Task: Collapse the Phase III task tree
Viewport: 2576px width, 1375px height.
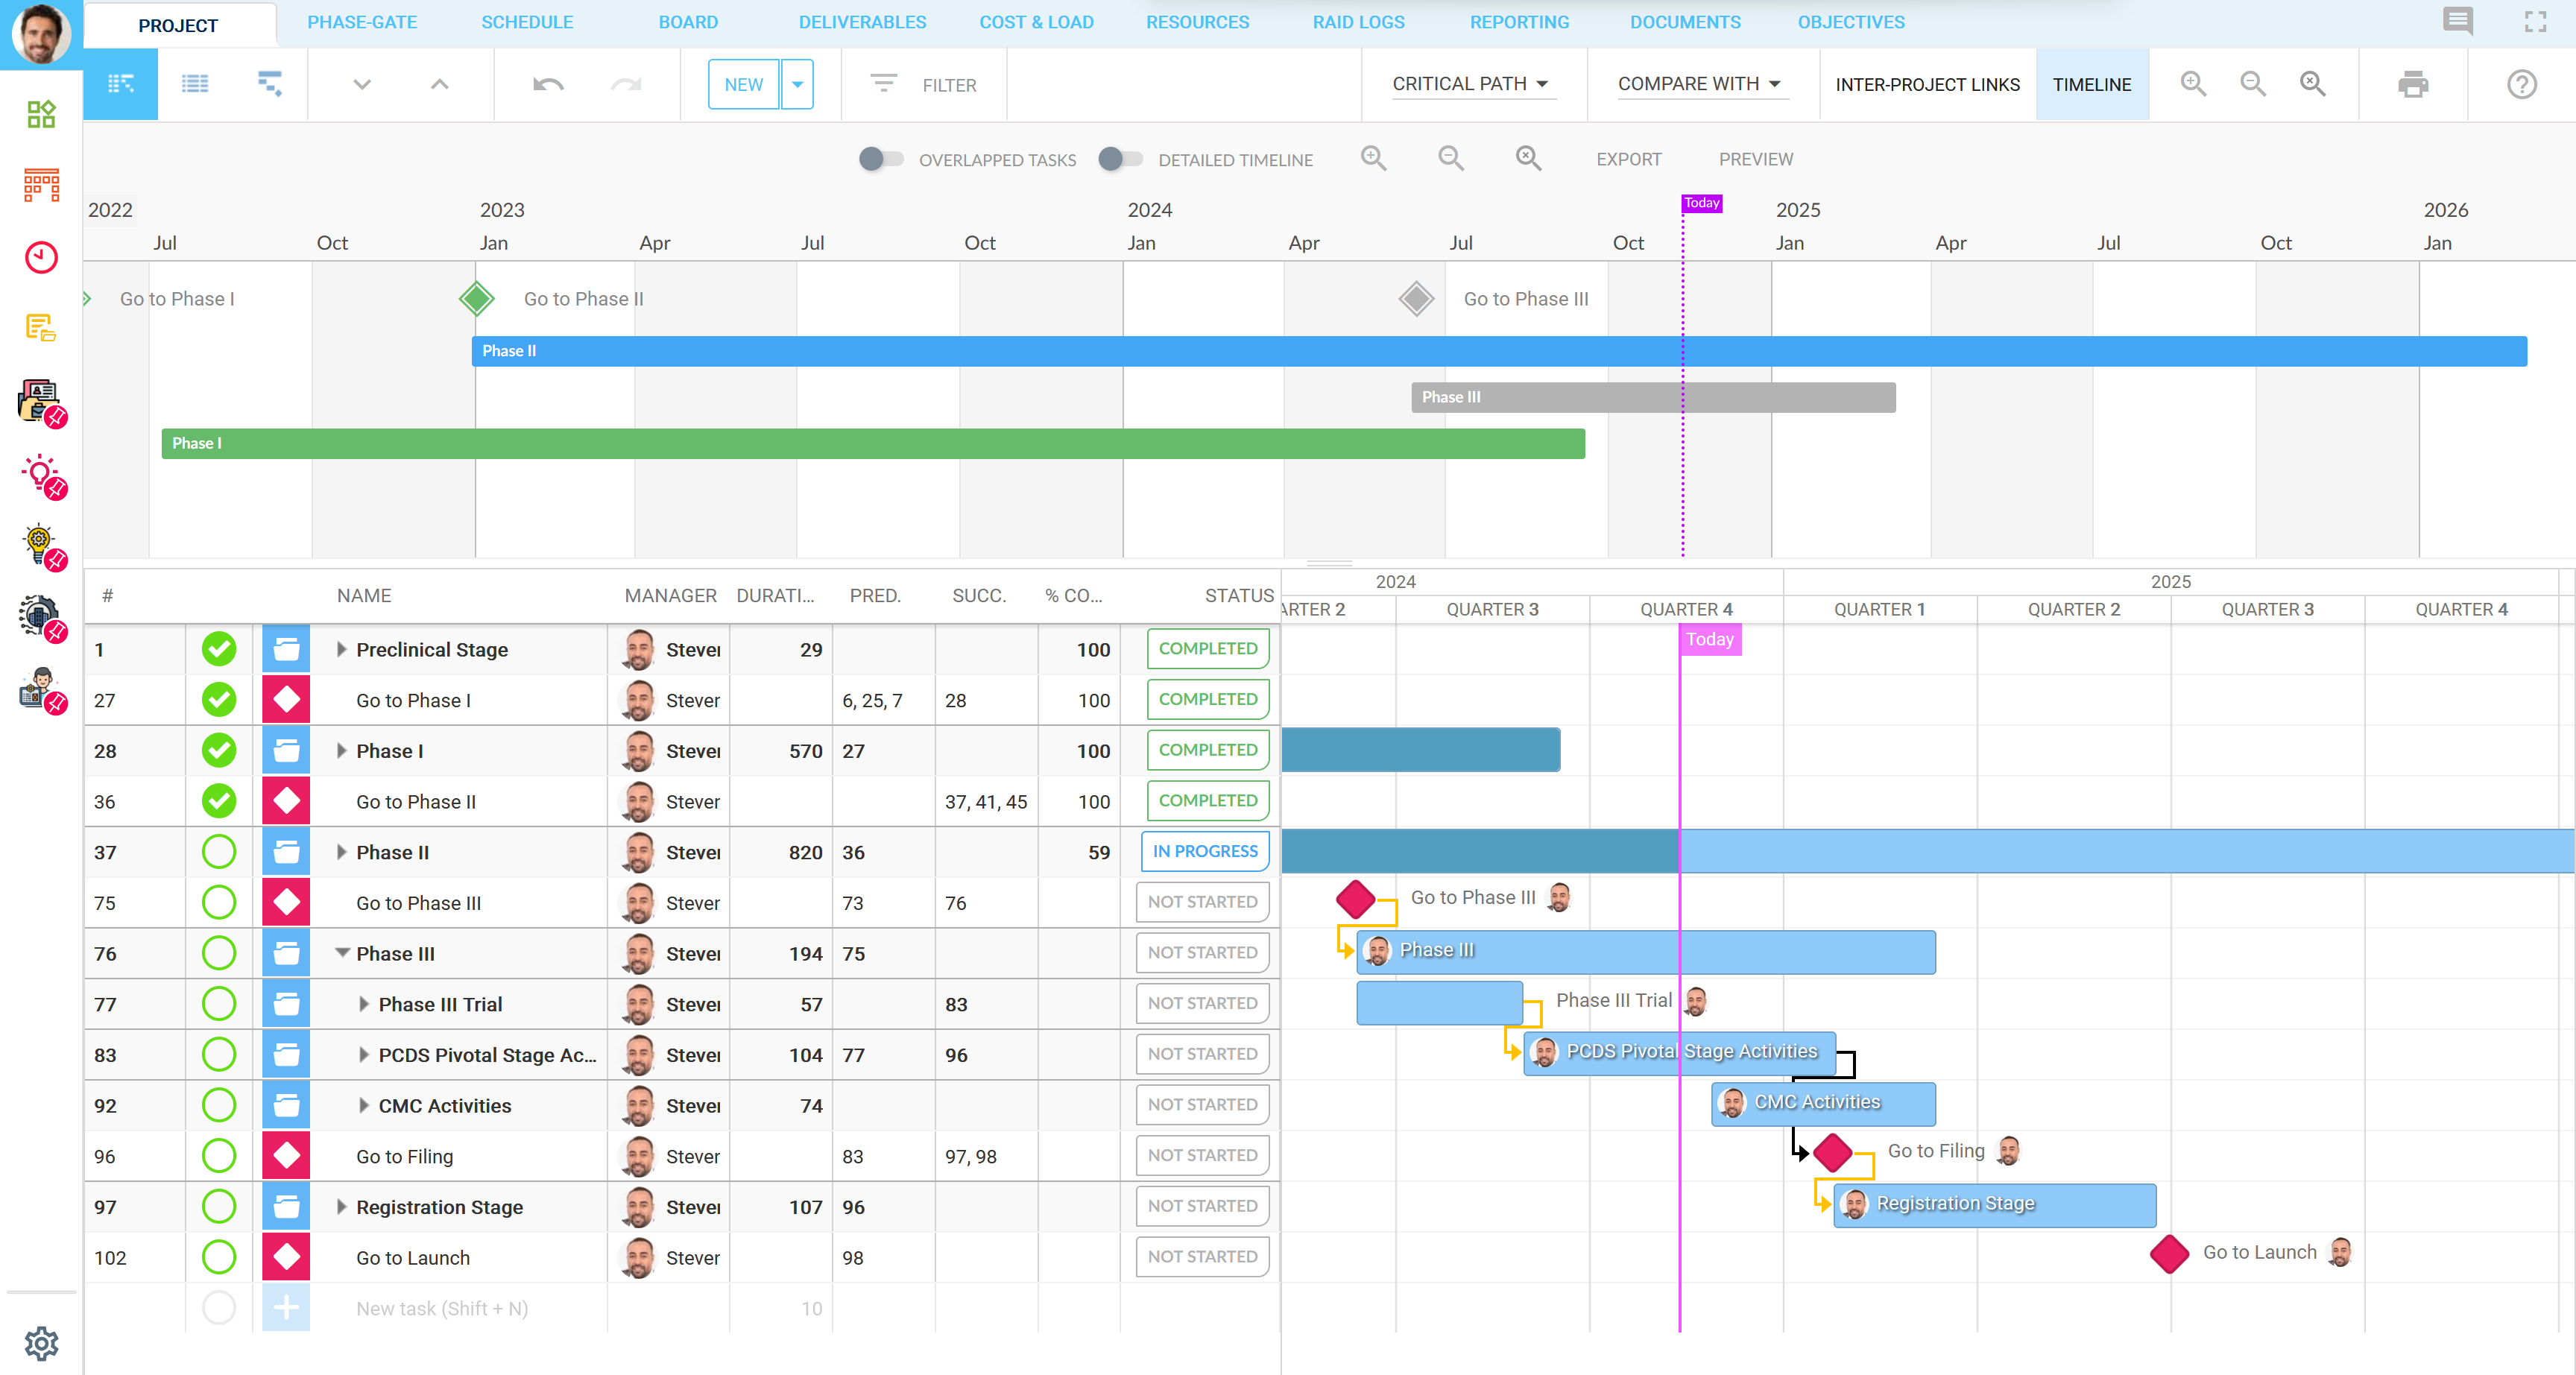Action: [343, 953]
